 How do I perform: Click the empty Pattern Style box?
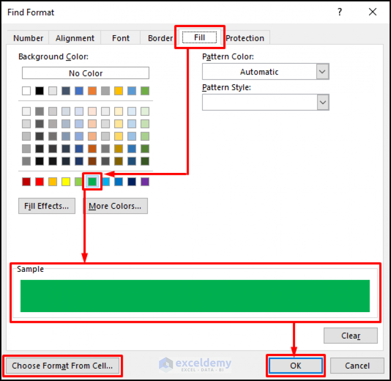coord(259,103)
